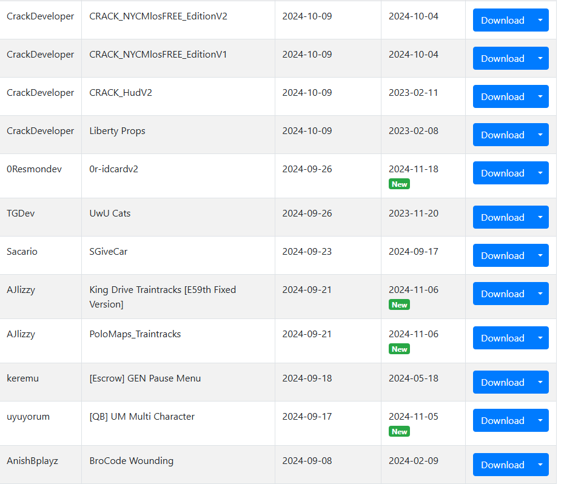564x484 pixels.
Task: Select resource name UwU Cats
Action: click(x=110, y=213)
